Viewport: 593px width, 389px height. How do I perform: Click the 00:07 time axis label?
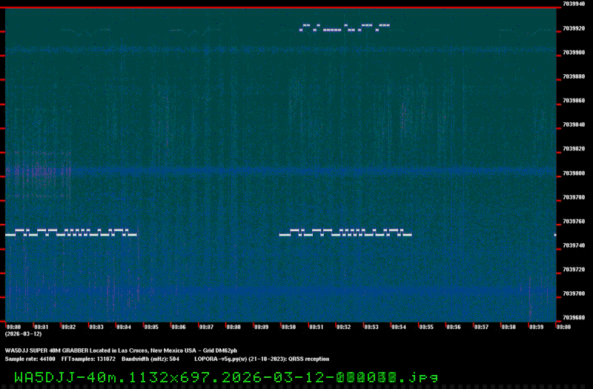206,327
